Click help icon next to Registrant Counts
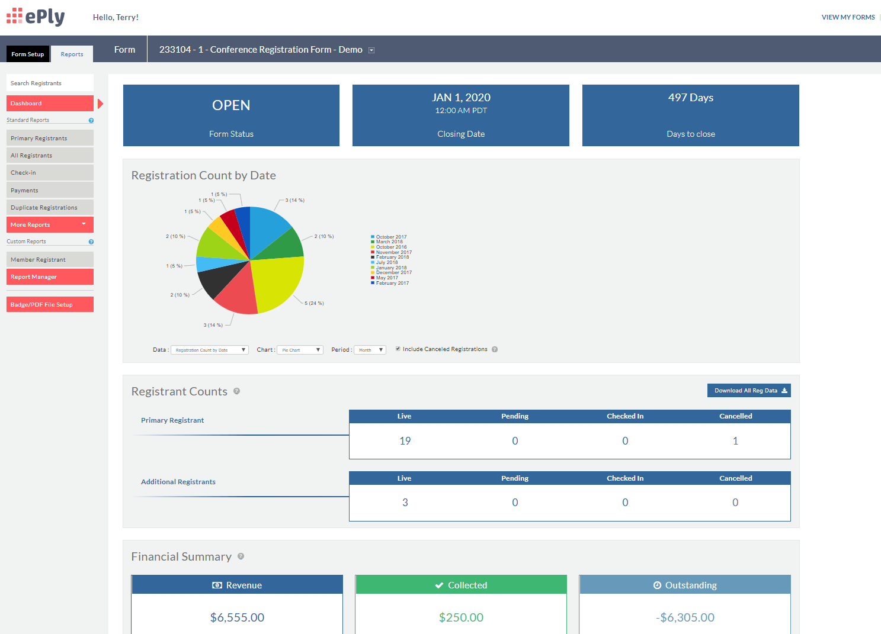 click(x=236, y=391)
